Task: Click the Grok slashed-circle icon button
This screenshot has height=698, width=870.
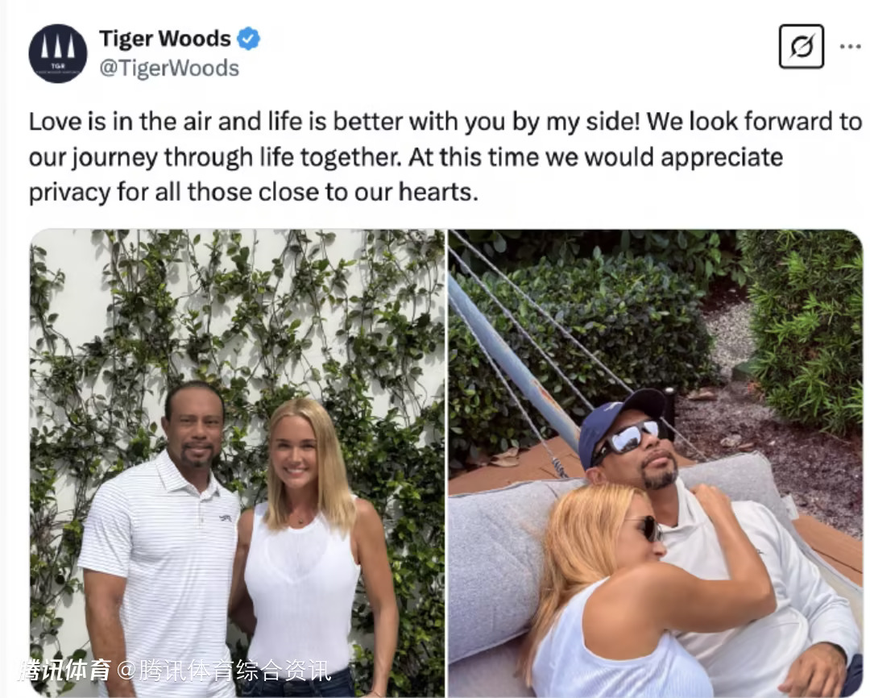Action: [x=801, y=47]
